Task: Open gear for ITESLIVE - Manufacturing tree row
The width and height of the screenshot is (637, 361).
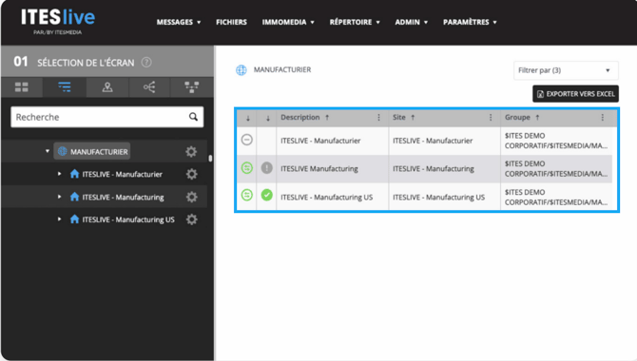Action: 191,197
